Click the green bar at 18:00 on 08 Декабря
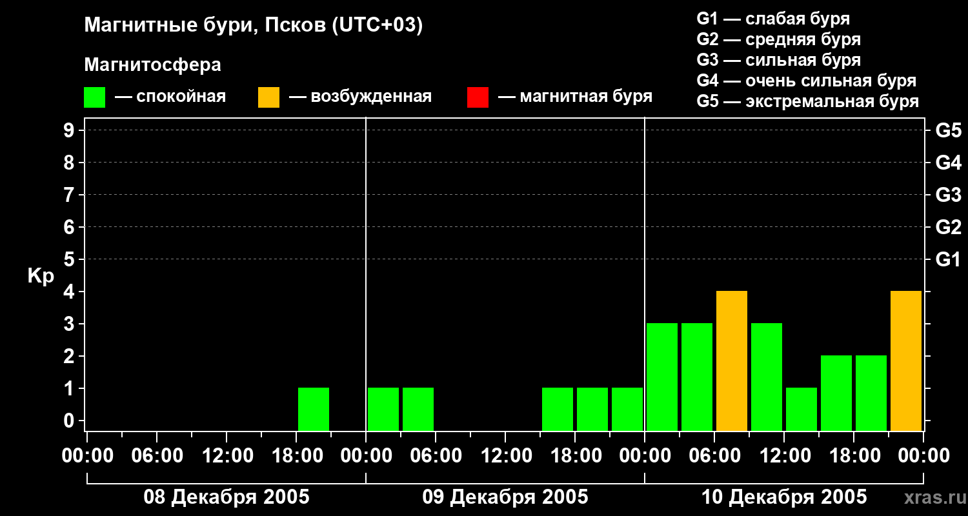Viewport: 968px width, 516px height. [314, 409]
